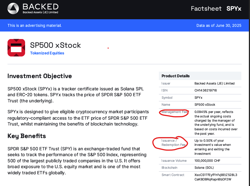Image resolution: width=250 pixels, height=186 pixels.
Task: Click the SPYx ticker in the header
Action: [234, 8]
